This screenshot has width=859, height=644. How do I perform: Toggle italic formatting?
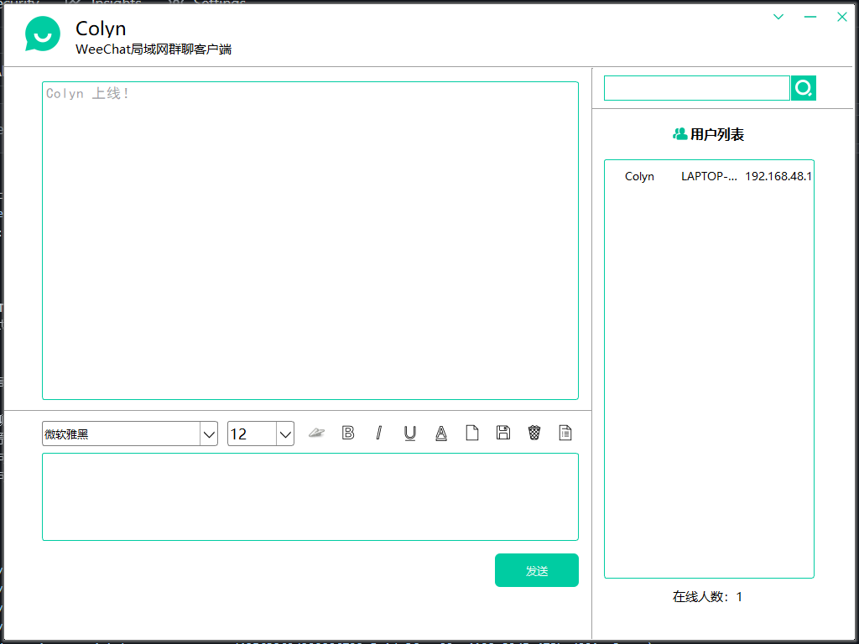tap(378, 433)
